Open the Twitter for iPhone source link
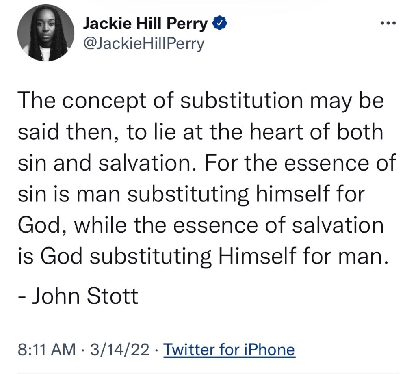 click(229, 349)
